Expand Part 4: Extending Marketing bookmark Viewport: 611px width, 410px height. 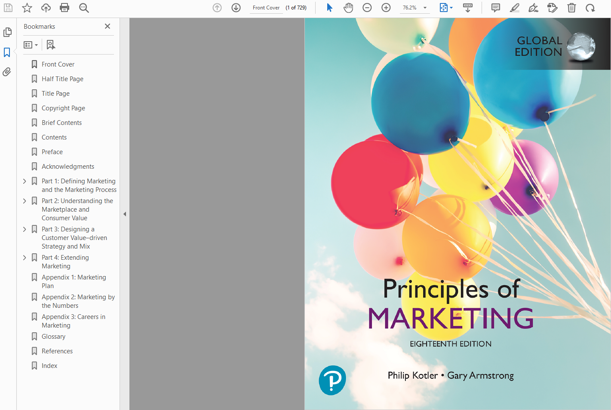[25, 258]
